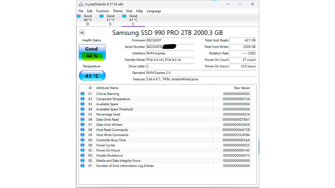Click status orb for Critical Warning row

[x=82, y=94]
